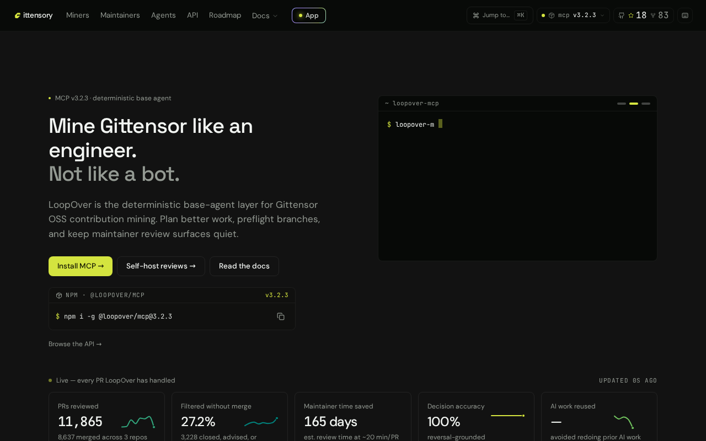This screenshot has width=706, height=441.
Task: Select the first terminal demo step indicator
Action: 622,104
